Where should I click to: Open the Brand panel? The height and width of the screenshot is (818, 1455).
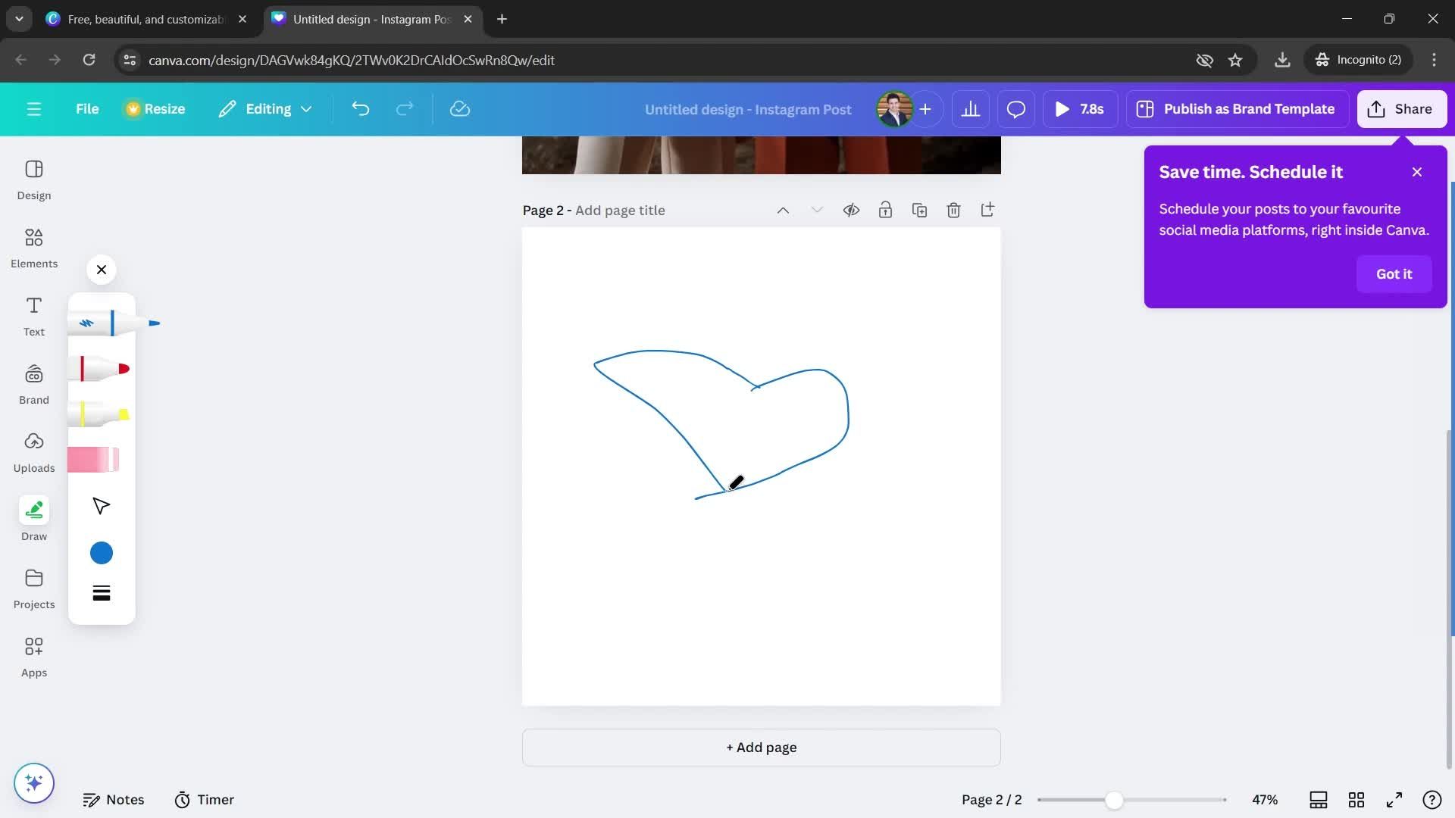[33, 401]
